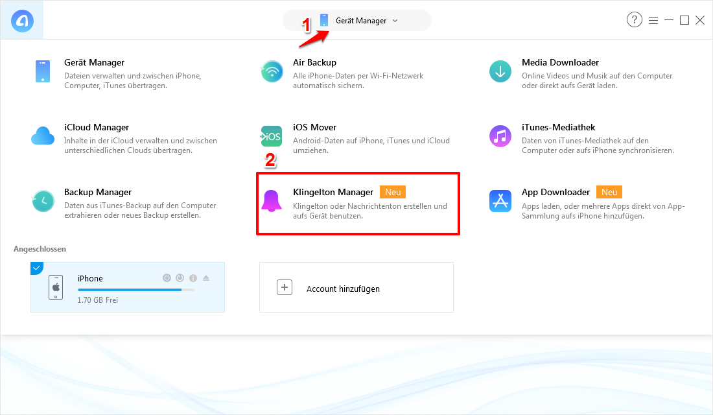Click the Backup Manager clock icon
Screen dimensions: 713x415
pyautogui.click(x=43, y=200)
